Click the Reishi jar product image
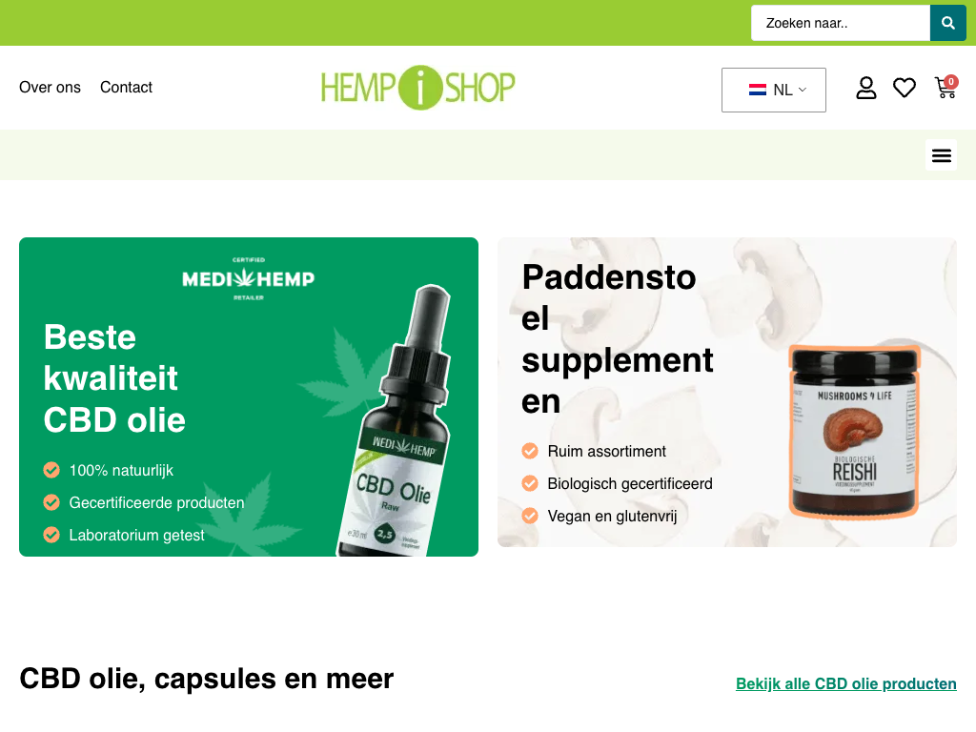The height and width of the screenshot is (732, 976). click(854, 432)
